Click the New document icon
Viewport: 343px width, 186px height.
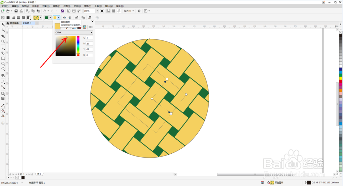coord(3,11)
